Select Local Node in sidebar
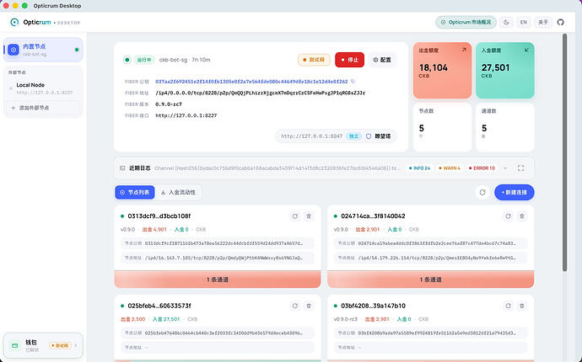 [43, 88]
